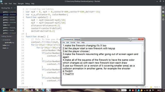Screen dimensions: 165x92
Task: Open the Getting Started project dropdown
Action: (x=7, y=36)
